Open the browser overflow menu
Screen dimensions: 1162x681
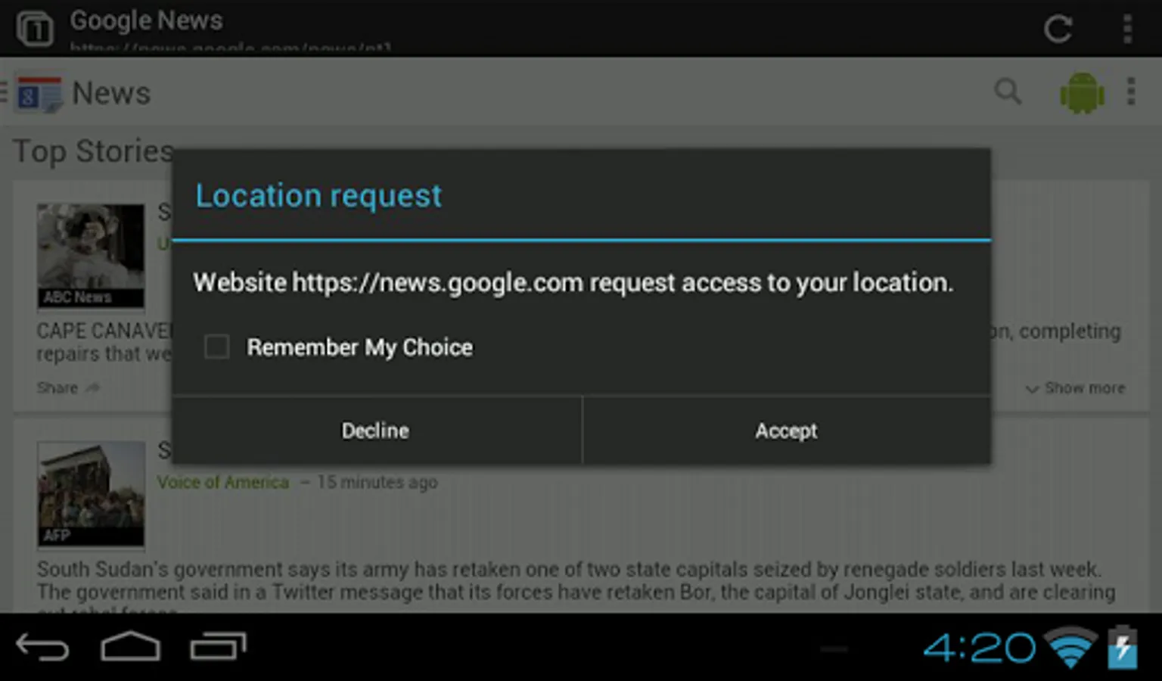click(x=1127, y=29)
